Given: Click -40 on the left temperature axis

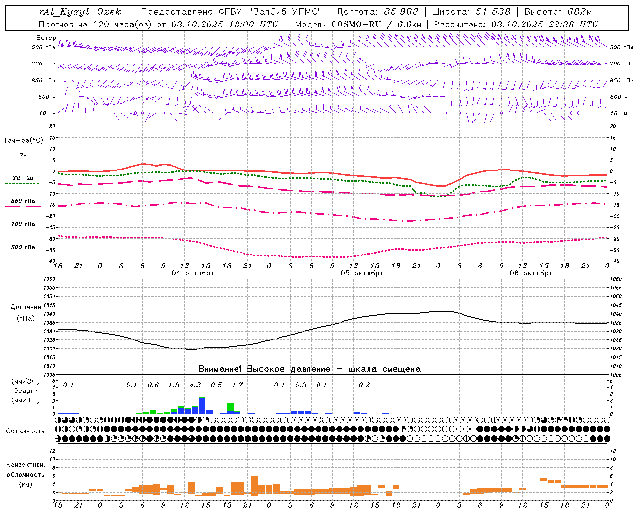Looking at the screenshot, I should [51, 261].
